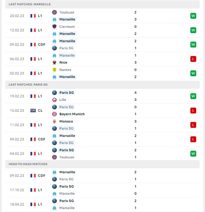Click the red L badge for Bayern Munich match
The image size is (205, 212).
(193, 111)
